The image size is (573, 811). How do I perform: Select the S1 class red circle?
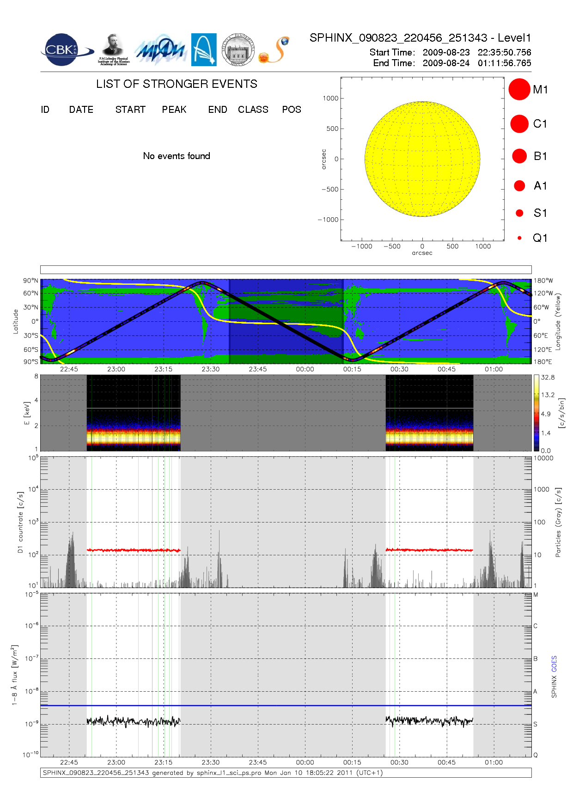(x=519, y=213)
